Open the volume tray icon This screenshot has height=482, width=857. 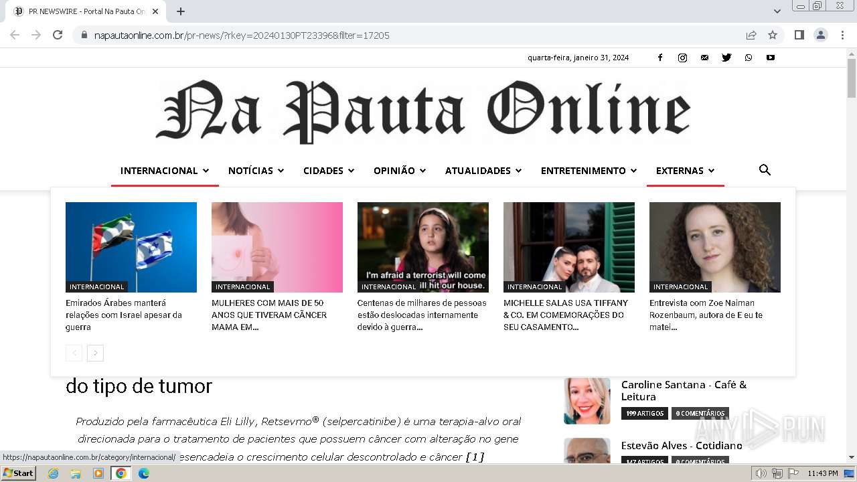click(761, 473)
